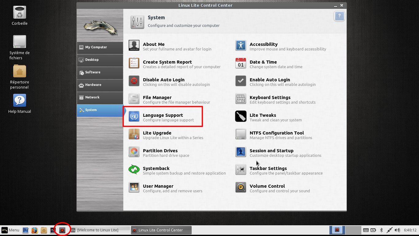This screenshot has height=236, width=419.
Task: Launch Partition Drives disc icon
Action: (x=134, y=152)
